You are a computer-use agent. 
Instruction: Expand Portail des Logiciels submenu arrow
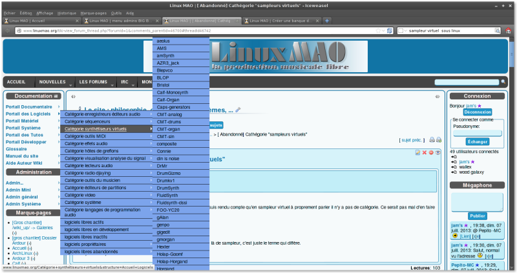point(59,114)
